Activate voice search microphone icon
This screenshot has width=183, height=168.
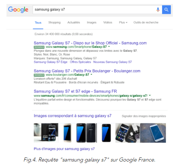point(158,10)
